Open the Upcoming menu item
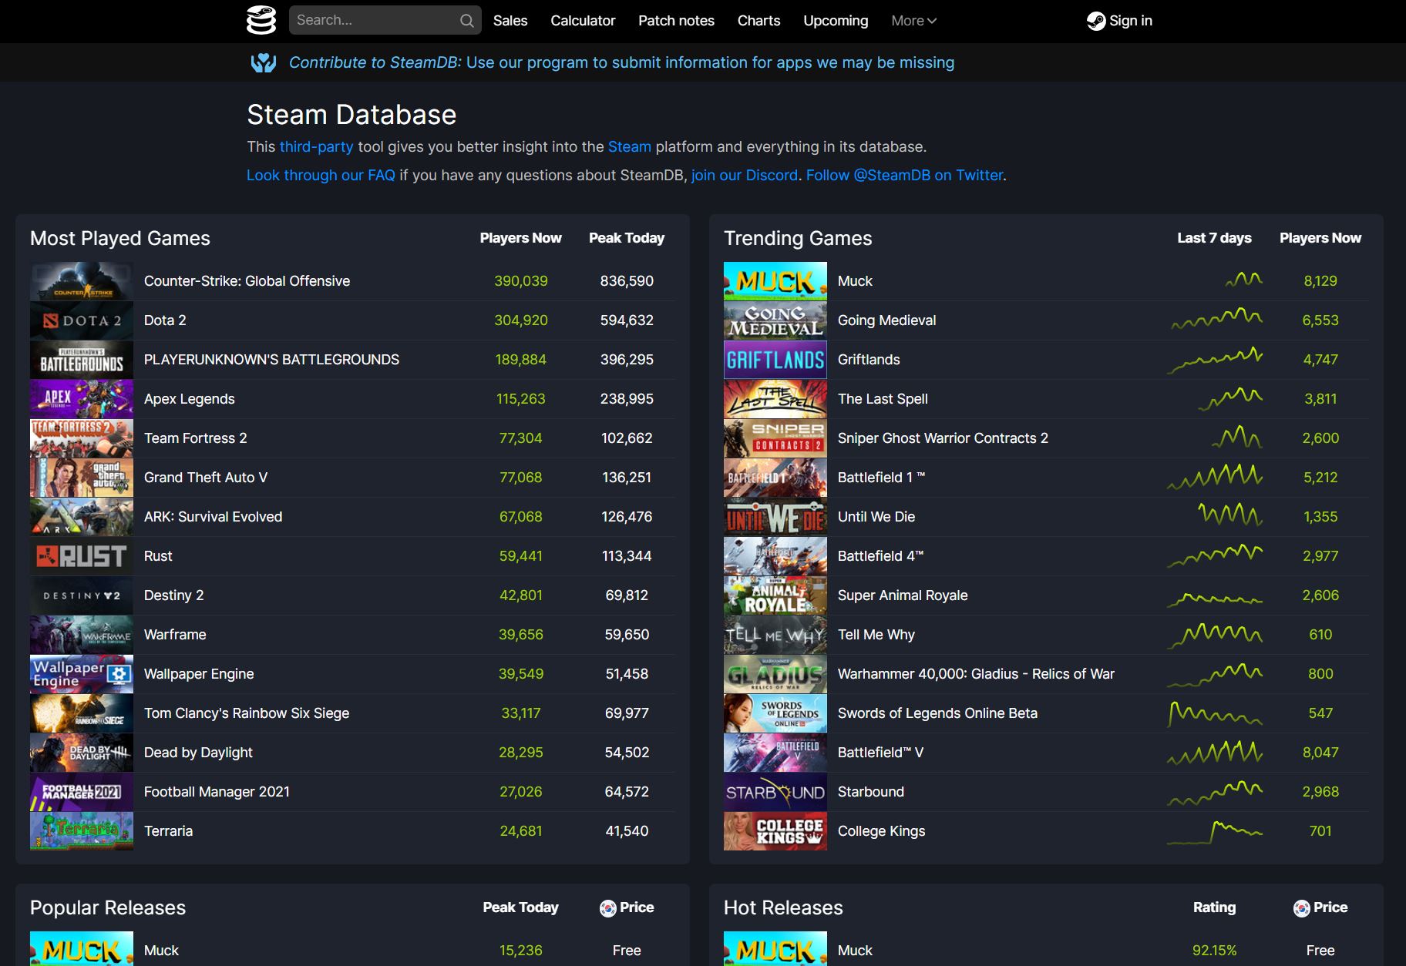The image size is (1406, 966). 836,21
